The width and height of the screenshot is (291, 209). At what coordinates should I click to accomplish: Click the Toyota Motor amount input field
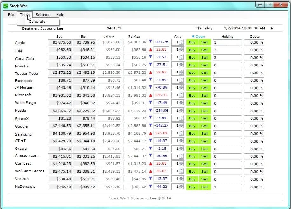coord(175,73)
